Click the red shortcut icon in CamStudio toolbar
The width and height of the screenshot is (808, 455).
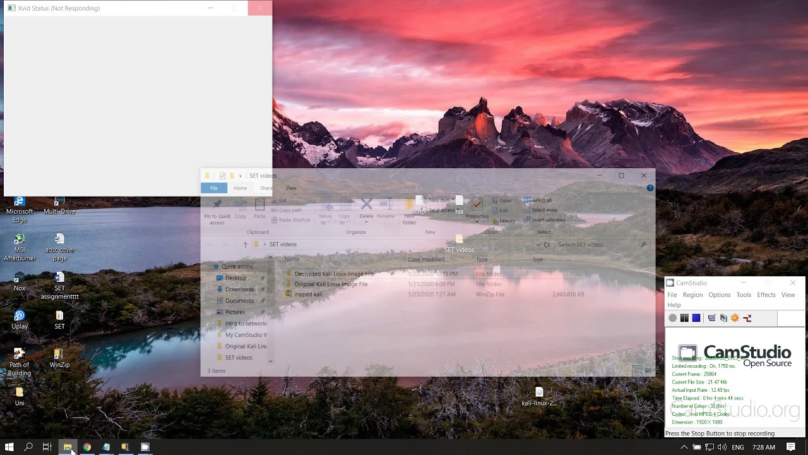coord(747,318)
